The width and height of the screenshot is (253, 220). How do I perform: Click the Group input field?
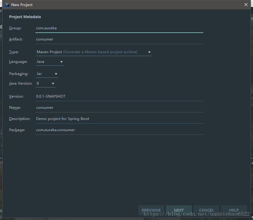tap(119, 28)
